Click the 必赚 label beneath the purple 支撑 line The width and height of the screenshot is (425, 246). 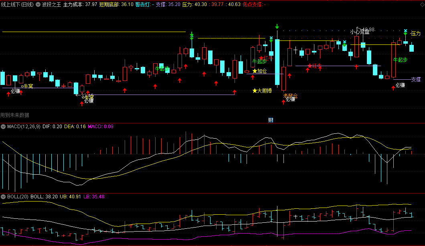point(400,85)
